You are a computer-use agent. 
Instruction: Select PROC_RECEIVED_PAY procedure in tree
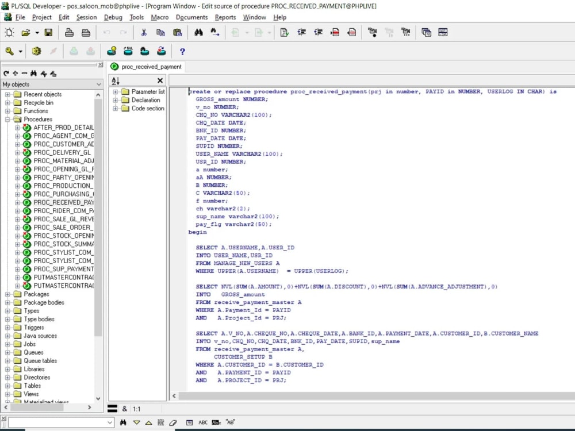tap(63, 203)
